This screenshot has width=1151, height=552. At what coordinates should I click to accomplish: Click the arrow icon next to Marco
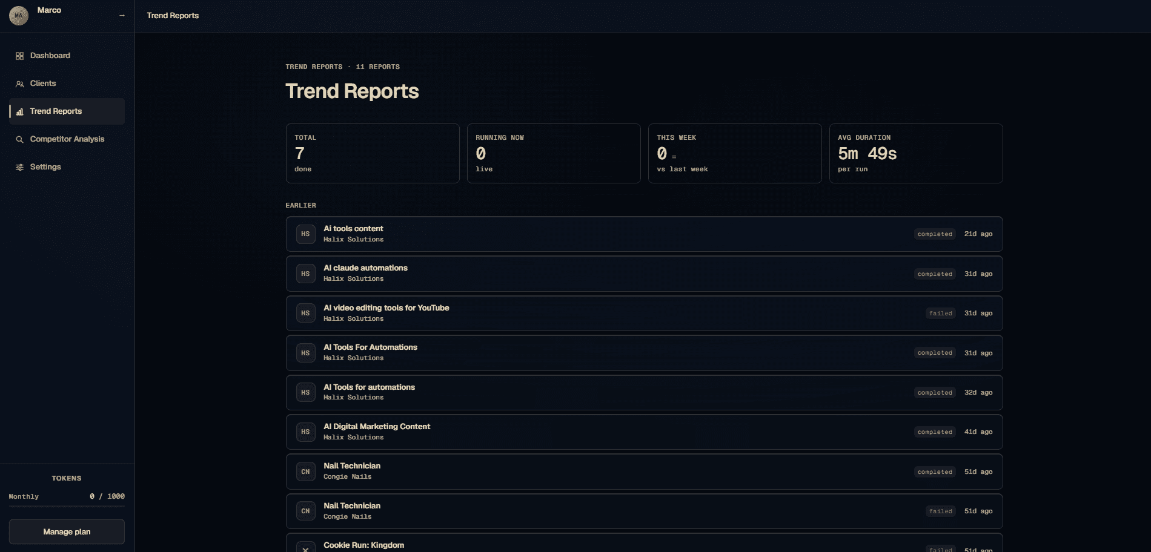click(x=122, y=16)
